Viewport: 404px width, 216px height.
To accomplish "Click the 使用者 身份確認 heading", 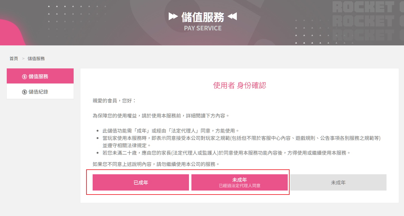I will 240,85.
